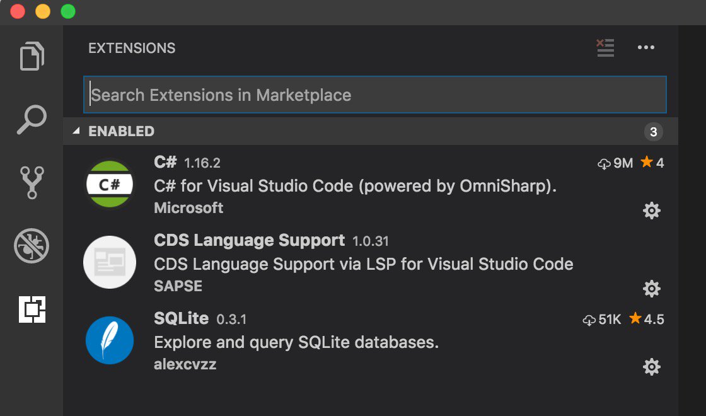
Task: Minimize the window with yellow button
Action: pyautogui.click(x=43, y=11)
